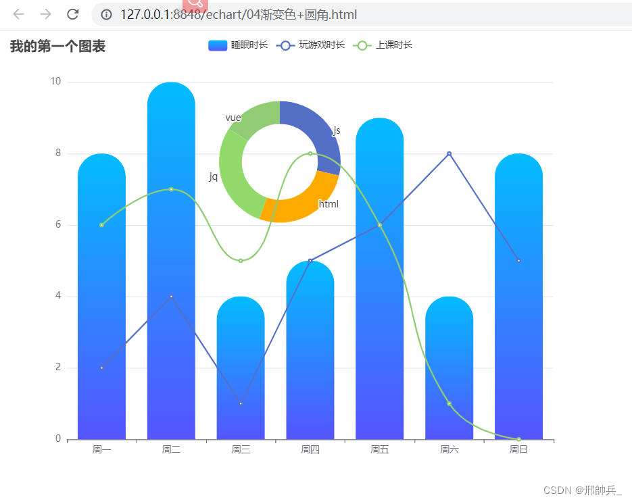Image resolution: width=632 pixels, height=502 pixels.
Task: Click the y-axis value 10
Action: click(x=55, y=81)
